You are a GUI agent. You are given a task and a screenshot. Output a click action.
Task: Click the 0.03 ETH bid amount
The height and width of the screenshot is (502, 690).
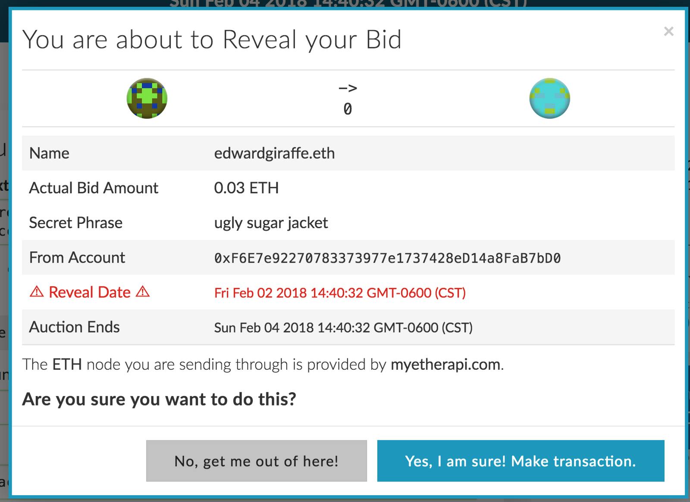[247, 188]
